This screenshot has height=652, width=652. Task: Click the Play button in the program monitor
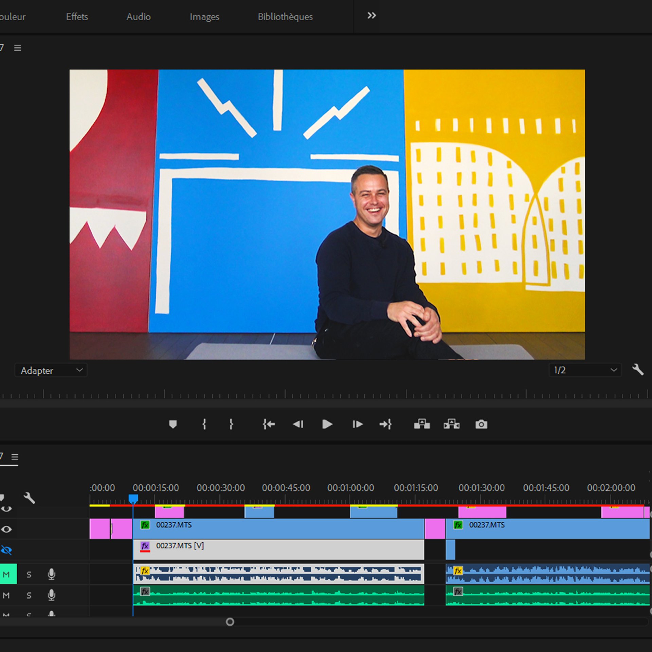[327, 424]
